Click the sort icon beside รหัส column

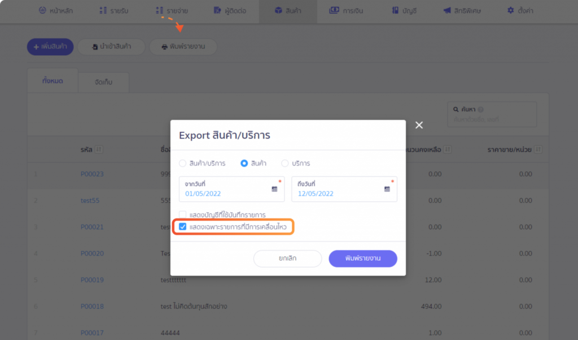coord(99,149)
